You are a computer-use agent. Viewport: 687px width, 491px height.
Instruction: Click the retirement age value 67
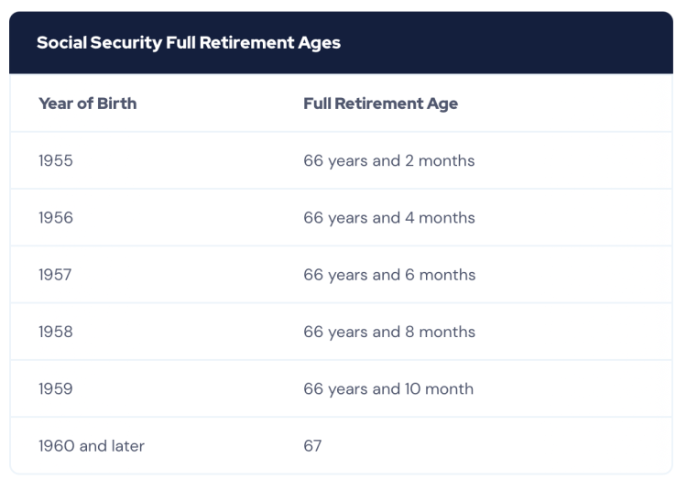click(x=312, y=446)
